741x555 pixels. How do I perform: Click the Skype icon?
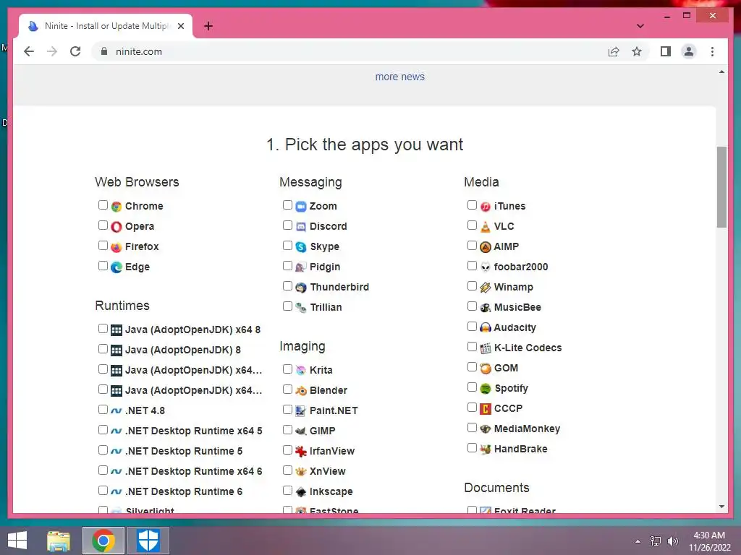tap(301, 247)
